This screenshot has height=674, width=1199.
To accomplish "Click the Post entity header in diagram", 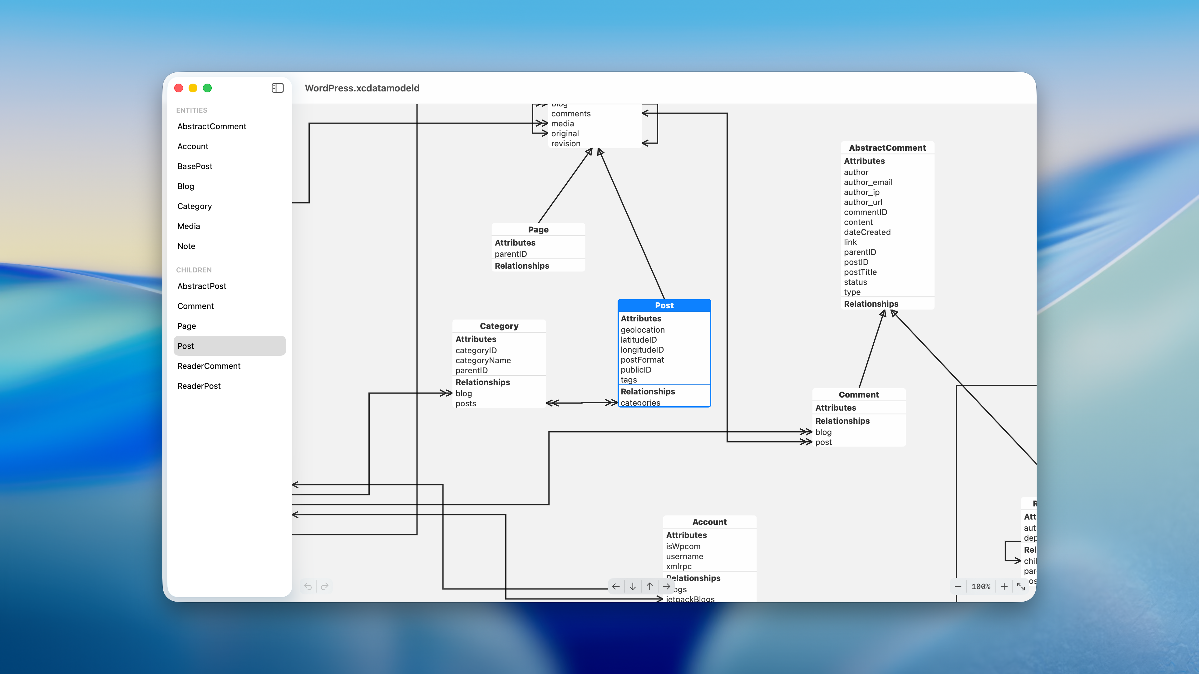I will (x=664, y=305).
